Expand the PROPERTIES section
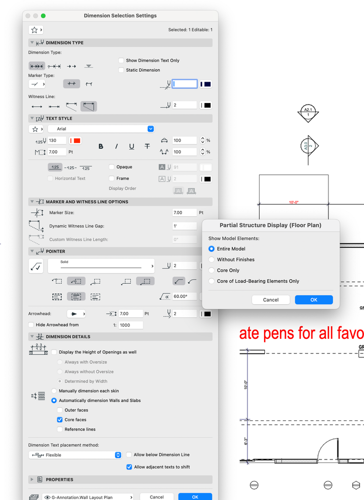The height and width of the screenshot is (500, 364). coord(32,479)
